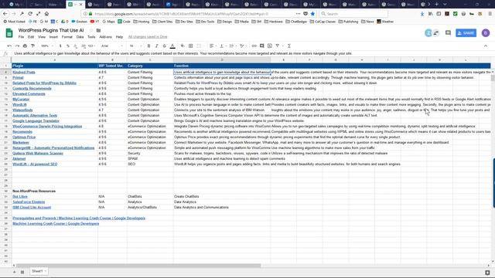Select the Function header cell

222,66
